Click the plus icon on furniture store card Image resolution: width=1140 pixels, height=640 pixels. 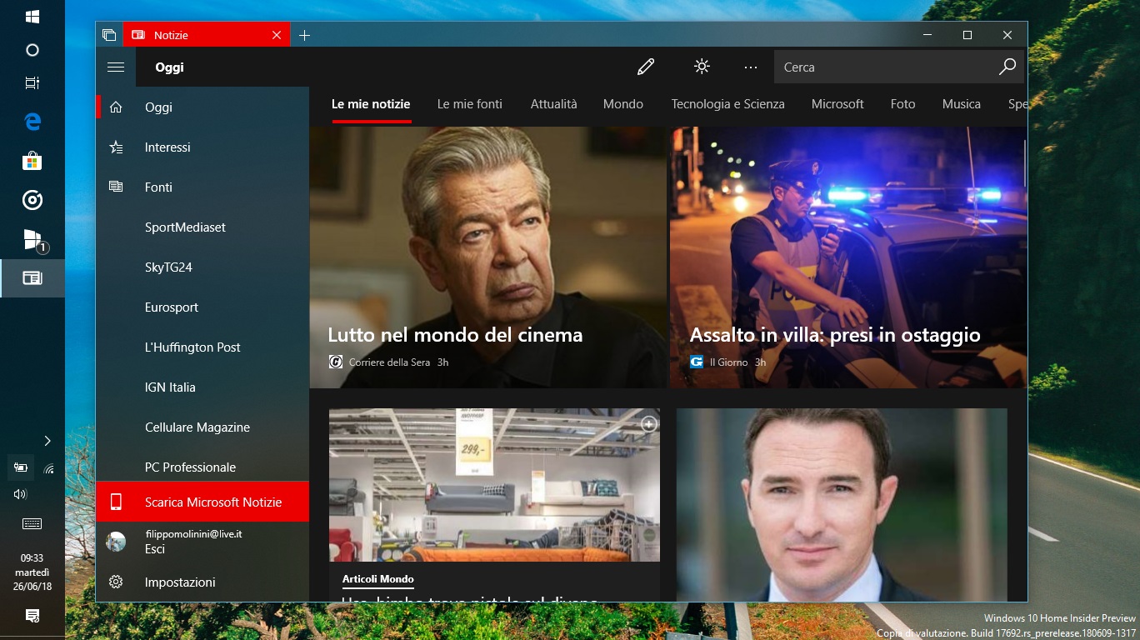coord(649,424)
